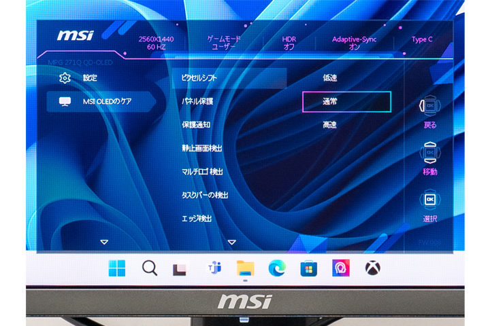Expand more items below left menu arrow

(x=104, y=242)
